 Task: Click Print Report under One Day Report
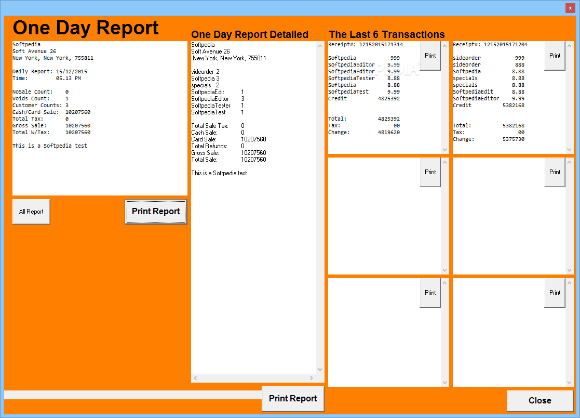coord(156,212)
